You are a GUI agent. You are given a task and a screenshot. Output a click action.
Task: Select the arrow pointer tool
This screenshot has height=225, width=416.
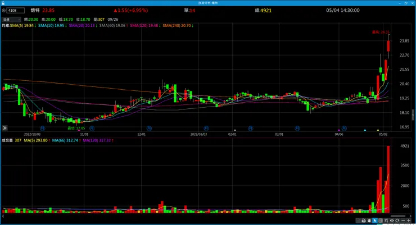(374, 221)
